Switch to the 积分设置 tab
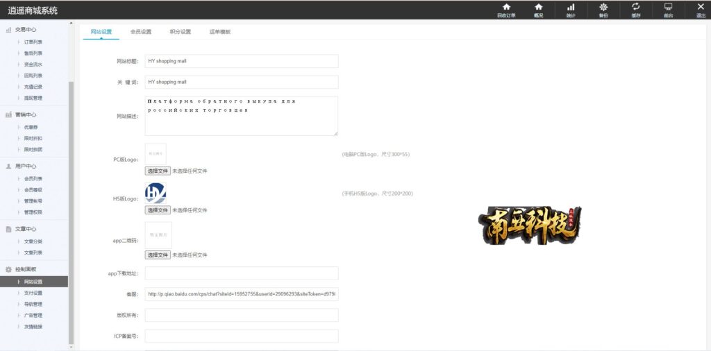 (180, 32)
